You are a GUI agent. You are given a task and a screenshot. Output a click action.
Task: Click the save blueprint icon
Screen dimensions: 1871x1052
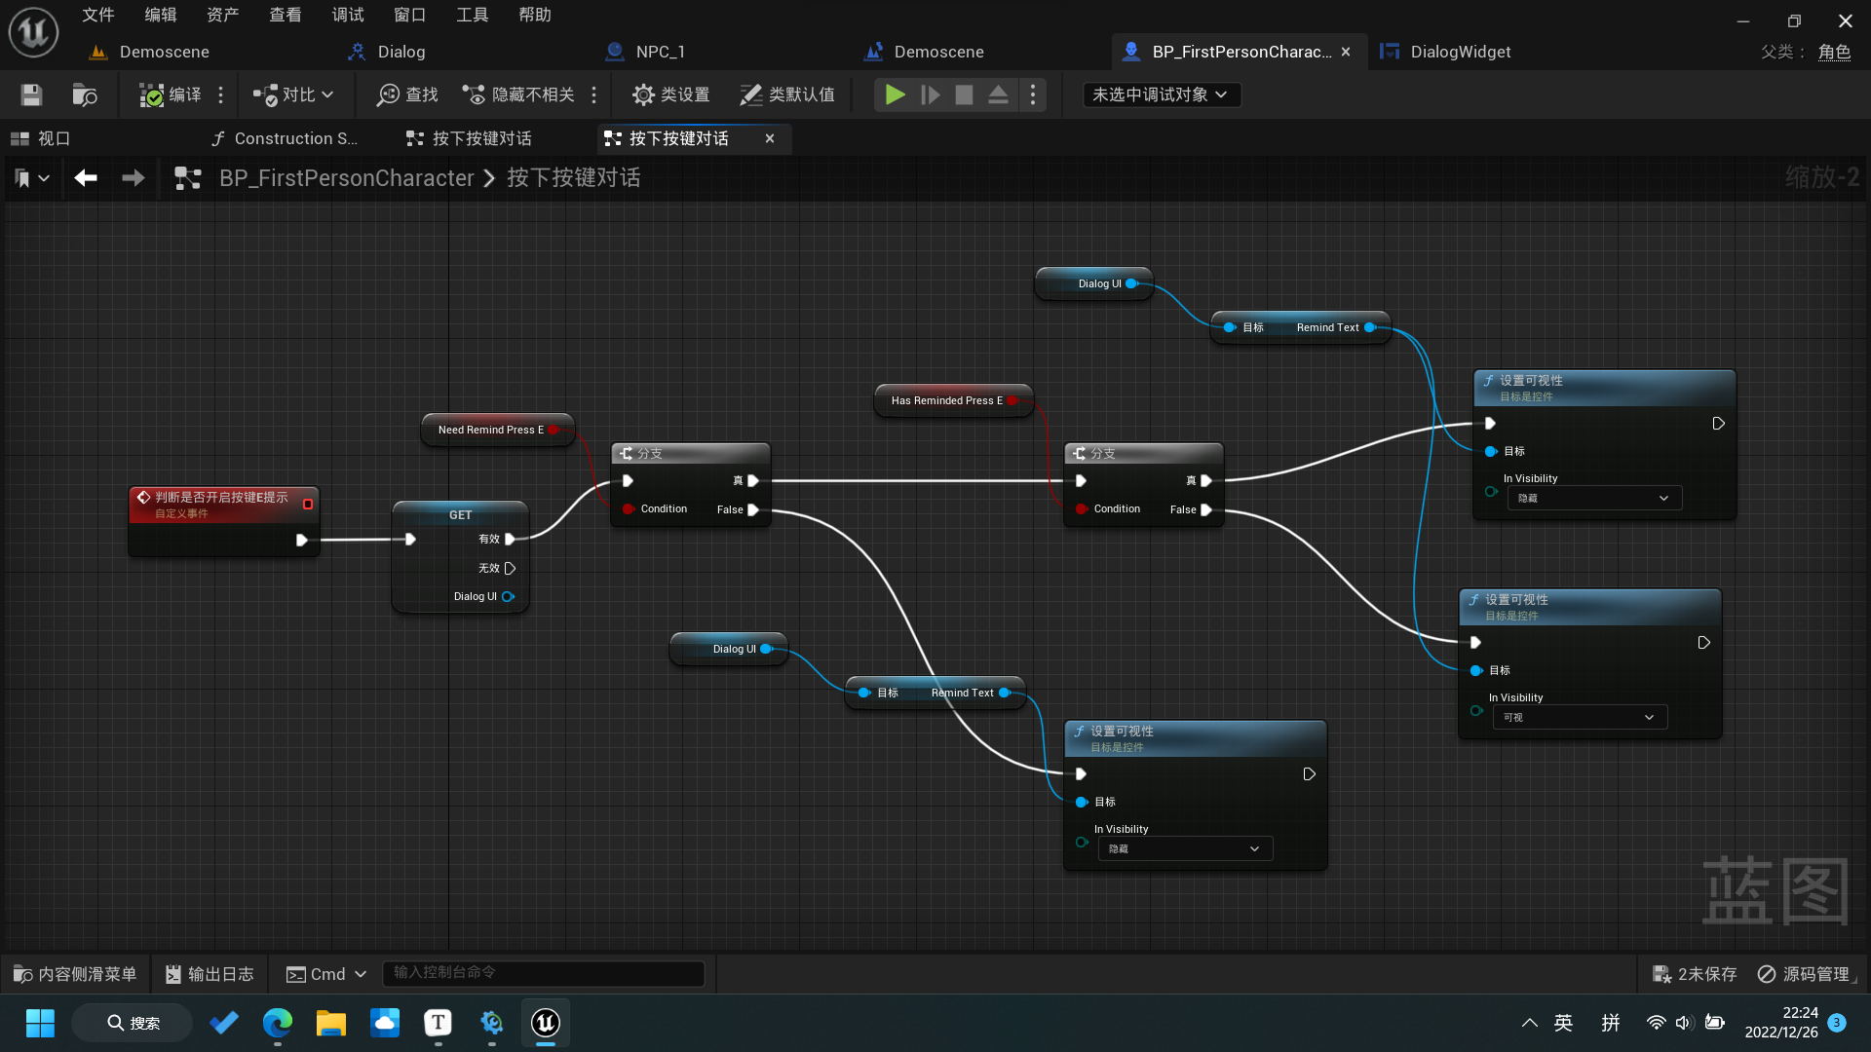pos(31,94)
